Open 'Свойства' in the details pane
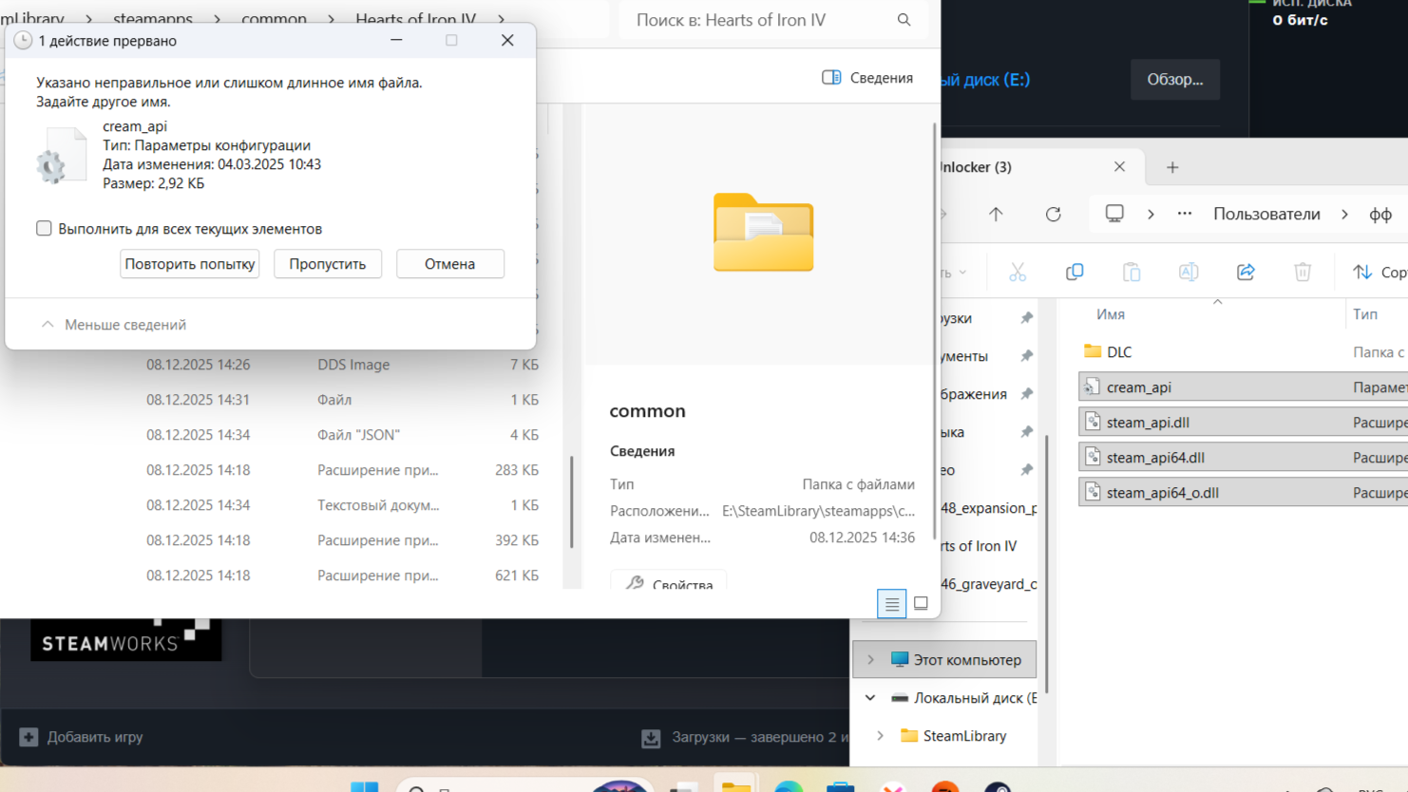 coord(669,581)
